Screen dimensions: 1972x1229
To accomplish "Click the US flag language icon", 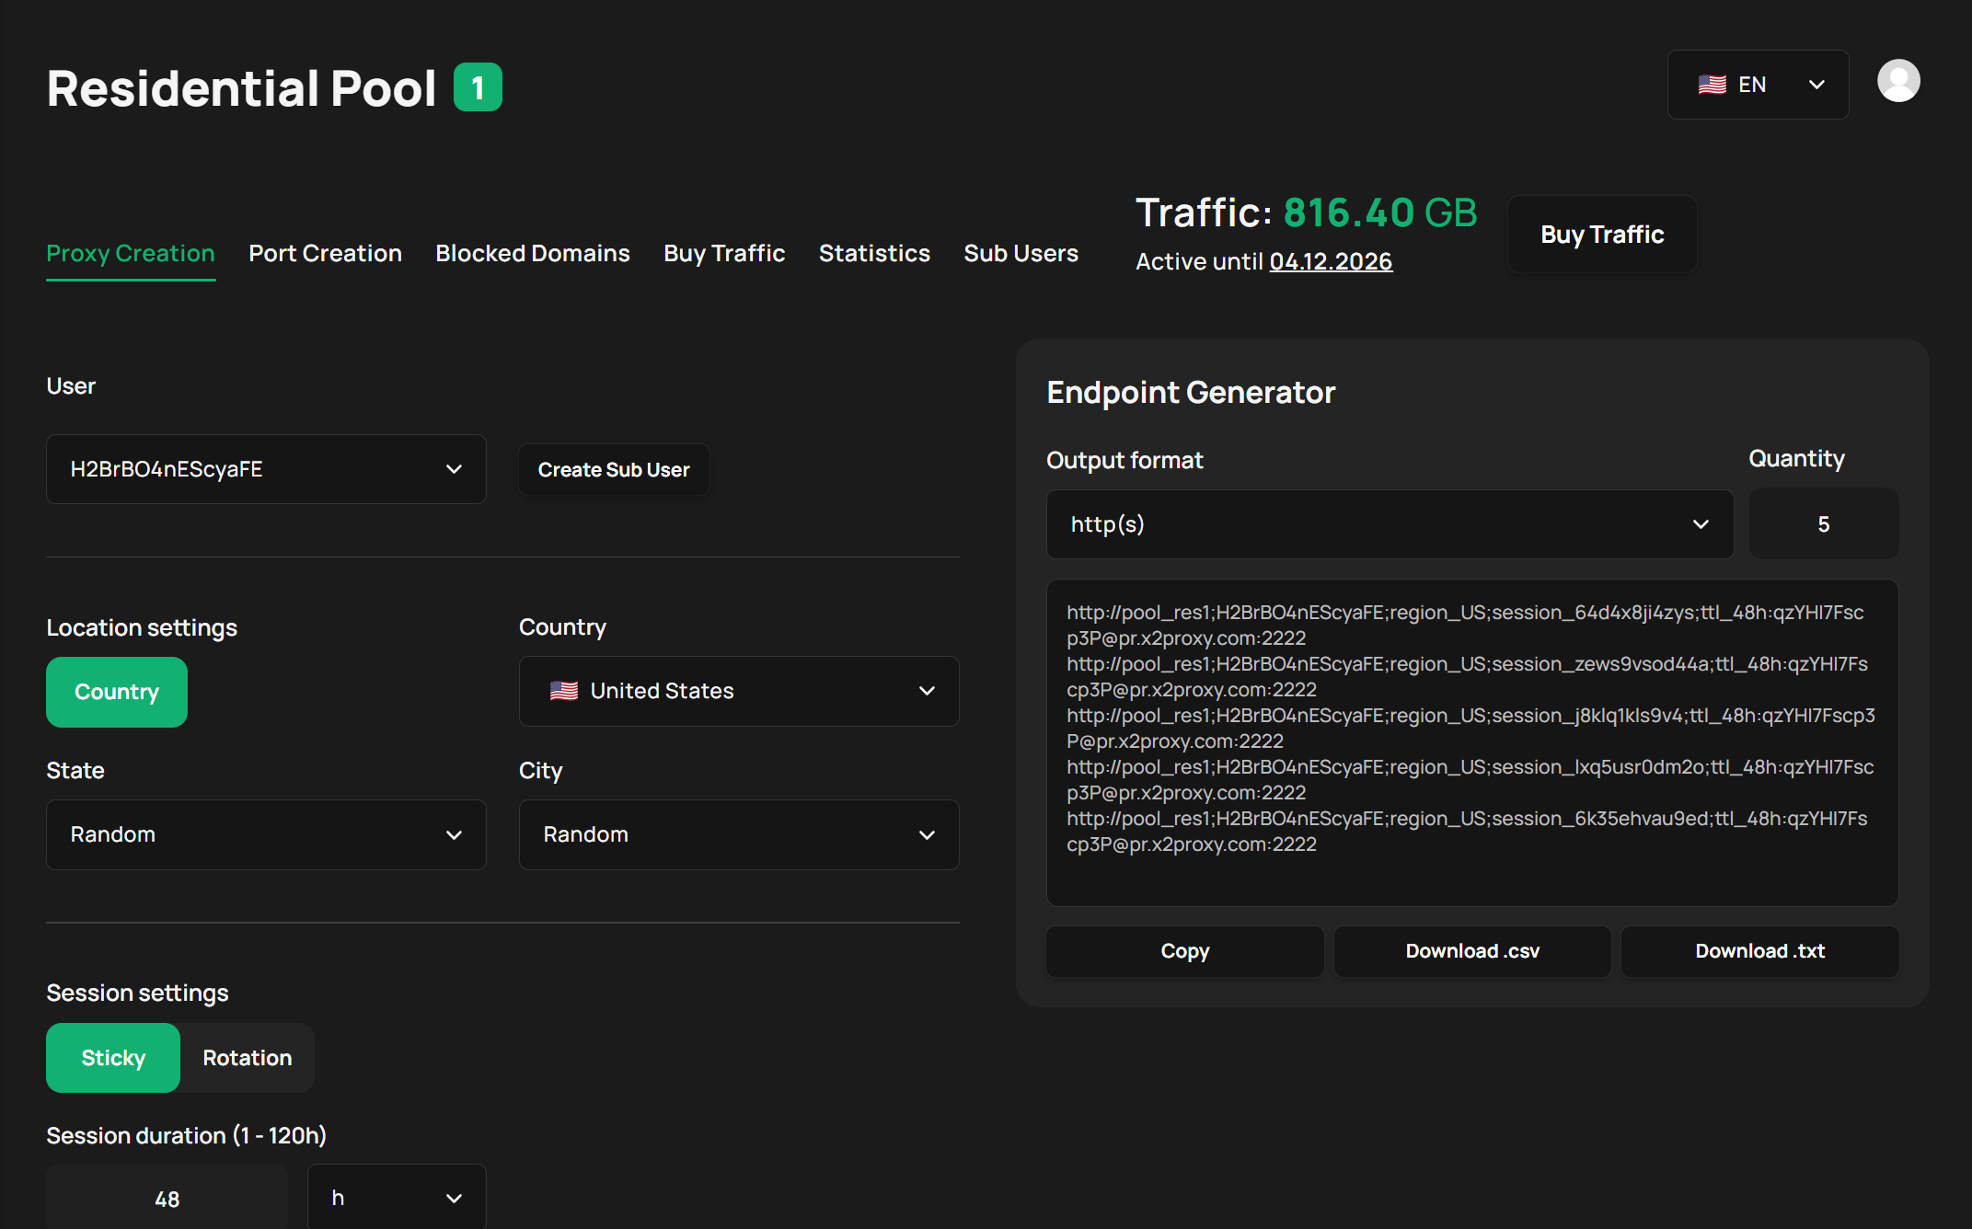I will pyautogui.click(x=1712, y=85).
